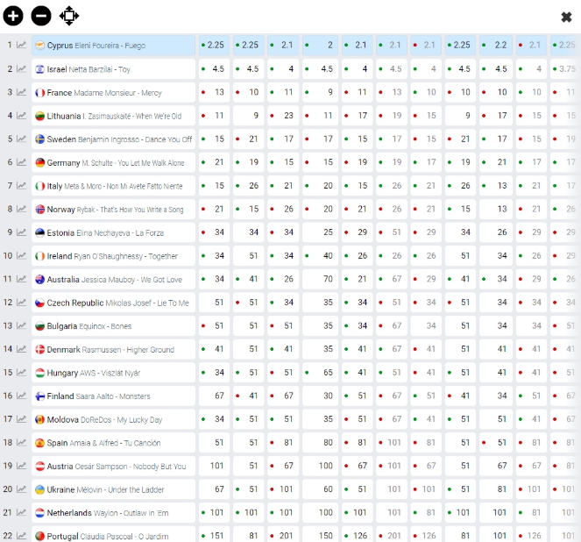Click Norway Rybak That's How You Write a Song
This screenshot has width=581, height=542.
click(x=113, y=209)
